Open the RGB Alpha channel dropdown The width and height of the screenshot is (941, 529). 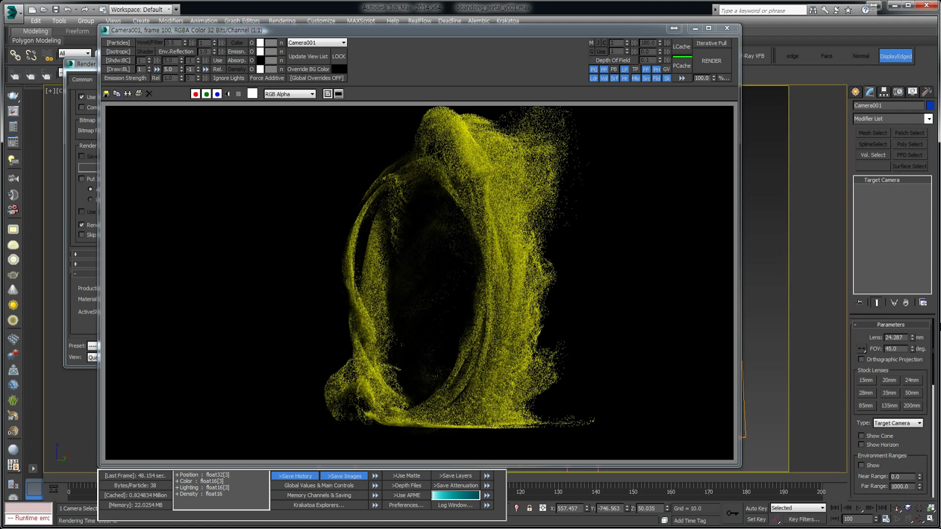point(290,94)
